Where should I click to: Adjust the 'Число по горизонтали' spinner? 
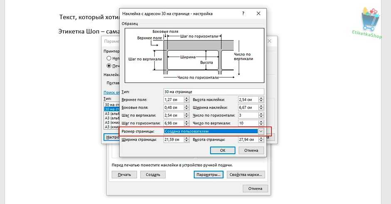[x=261, y=115]
